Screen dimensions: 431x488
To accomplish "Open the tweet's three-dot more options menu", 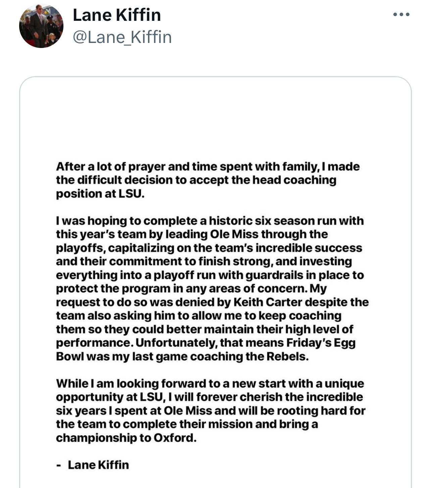I will [x=401, y=15].
